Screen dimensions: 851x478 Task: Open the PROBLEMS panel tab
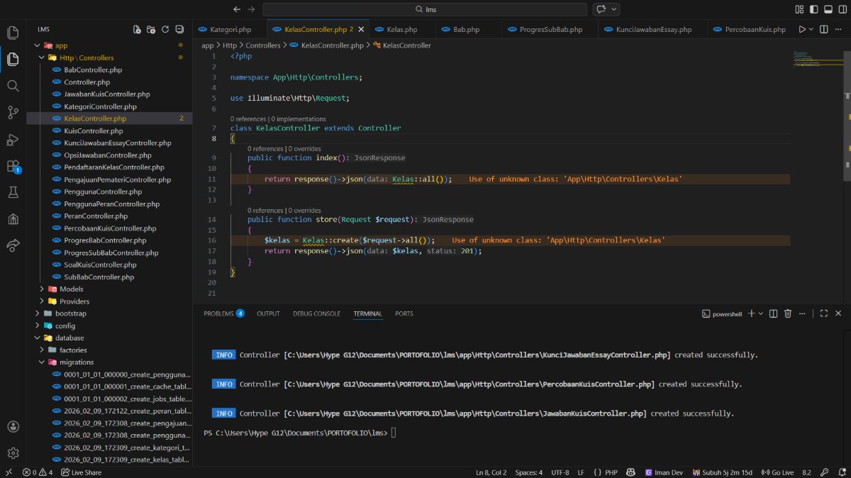[x=224, y=313]
